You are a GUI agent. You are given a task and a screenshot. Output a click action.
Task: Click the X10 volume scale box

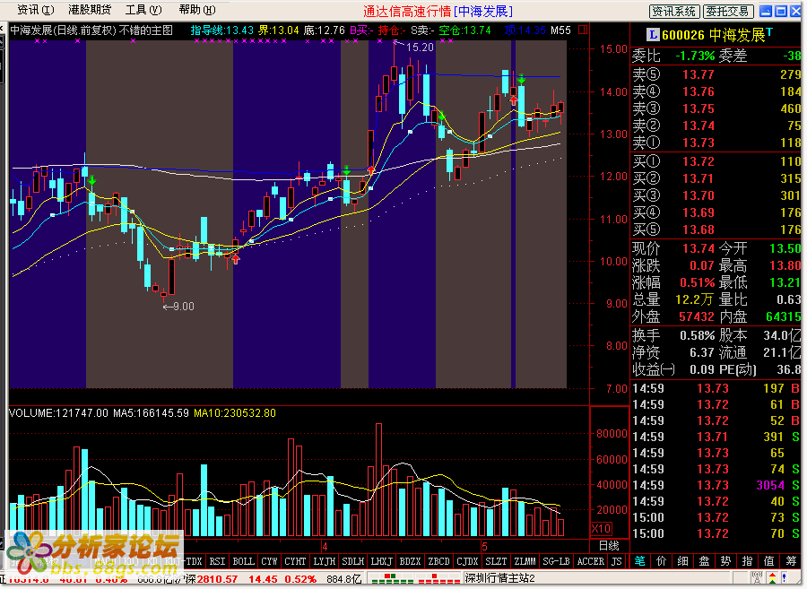(601, 528)
